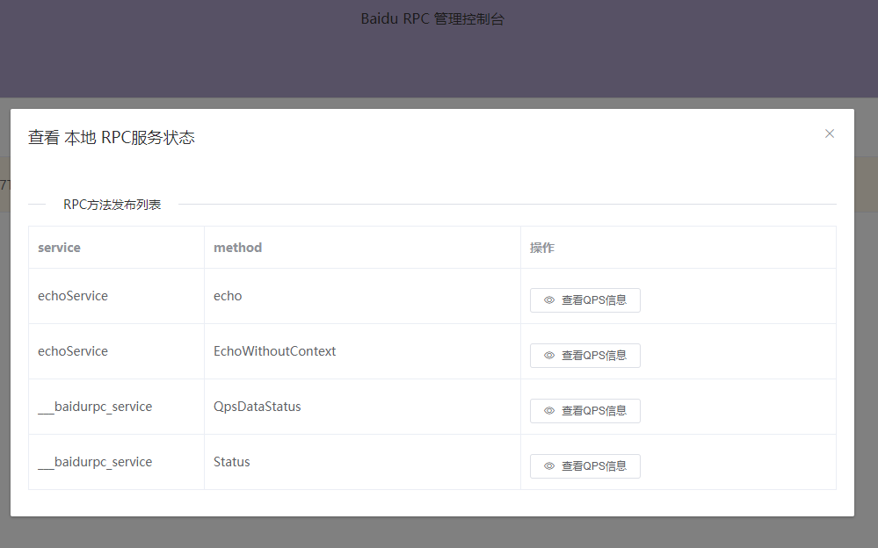
Task: Click echoService in the echo row
Action: click(x=73, y=296)
